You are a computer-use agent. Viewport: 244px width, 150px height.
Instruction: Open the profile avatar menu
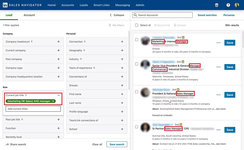point(237,5)
